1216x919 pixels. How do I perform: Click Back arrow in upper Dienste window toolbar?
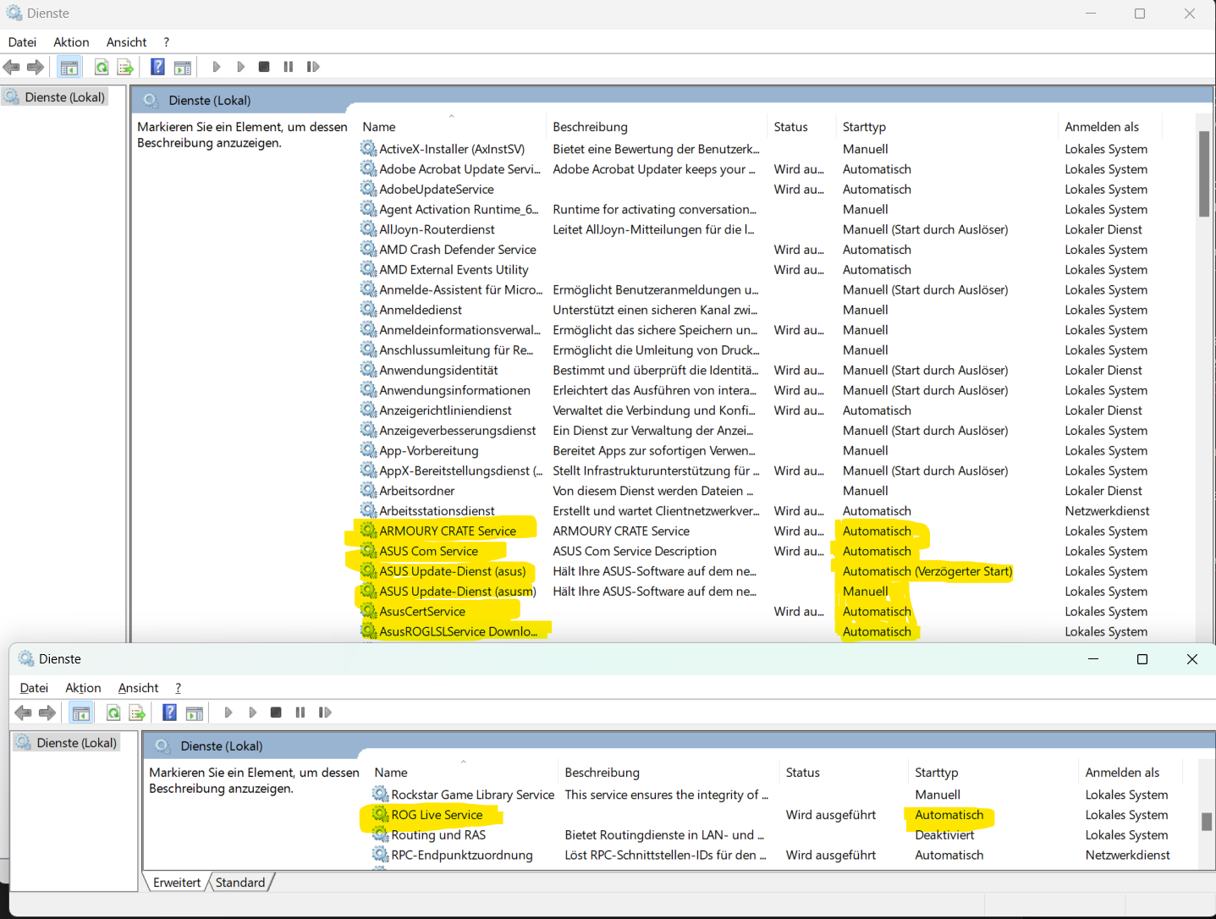pyautogui.click(x=12, y=67)
